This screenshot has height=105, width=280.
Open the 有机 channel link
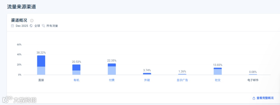click(76, 80)
